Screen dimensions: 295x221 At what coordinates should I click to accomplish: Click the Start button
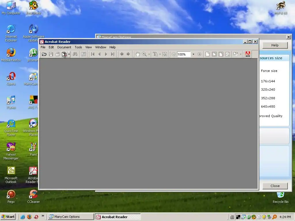pyautogui.click(x=8, y=217)
